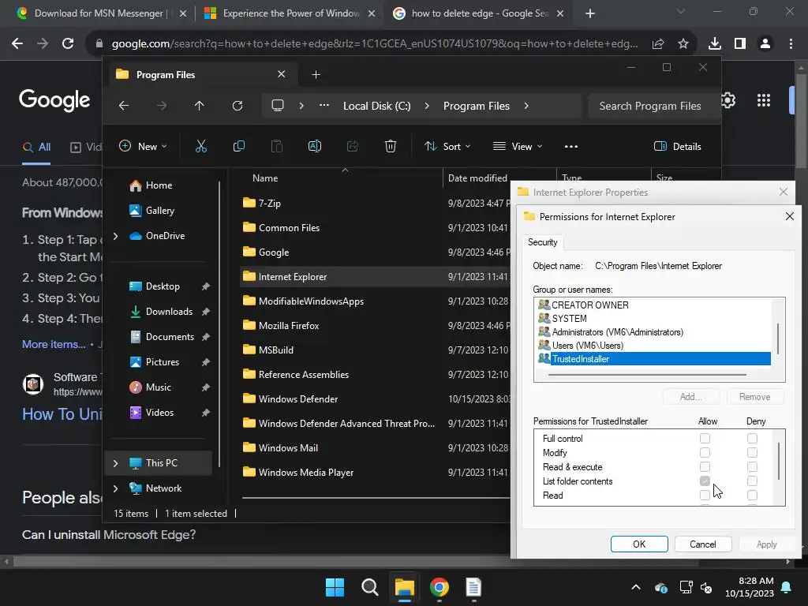This screenshot has width=808, height=606.
Task: Open Windows Start menu
Action: click(x=335, y=587)
